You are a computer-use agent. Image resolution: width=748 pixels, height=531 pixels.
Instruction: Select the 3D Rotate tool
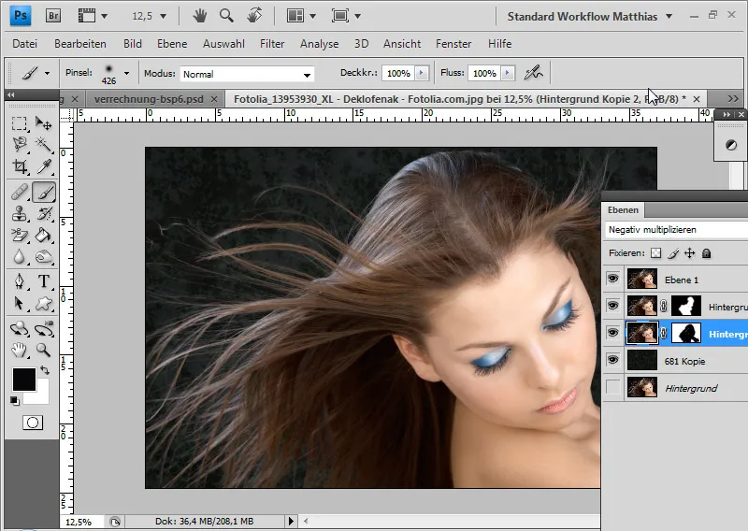pos(19,329)
